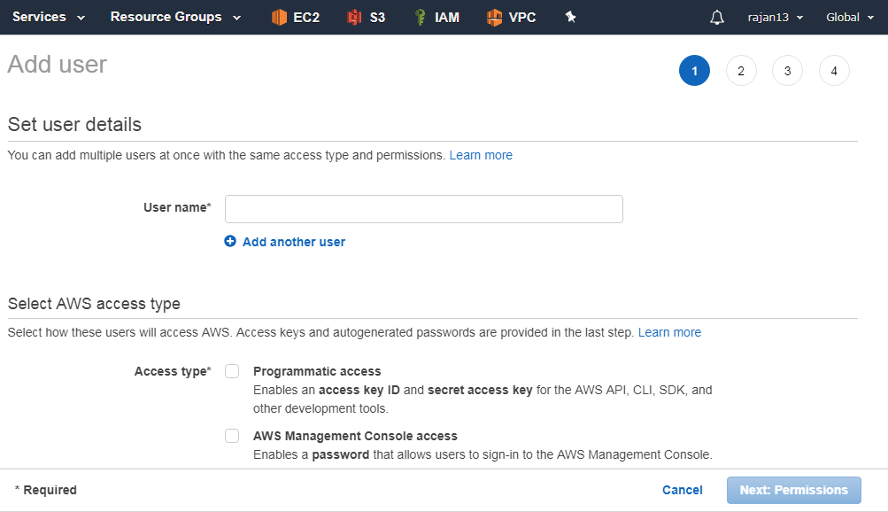Expand the Services dropdown menu
This screenshot has height=512, width=888.
(x=49, y=17)
